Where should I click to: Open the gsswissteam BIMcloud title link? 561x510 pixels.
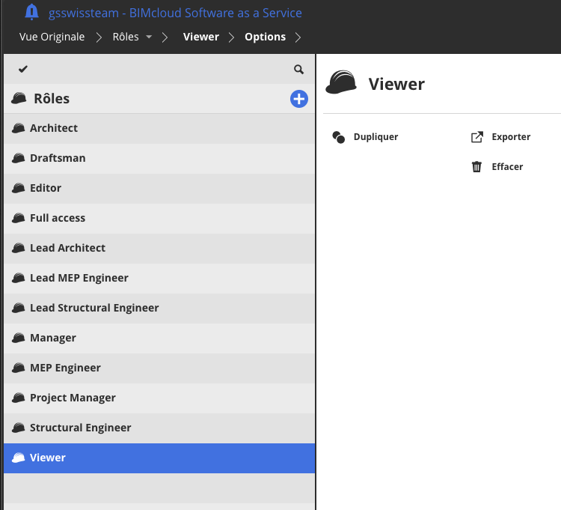point(175,13)
